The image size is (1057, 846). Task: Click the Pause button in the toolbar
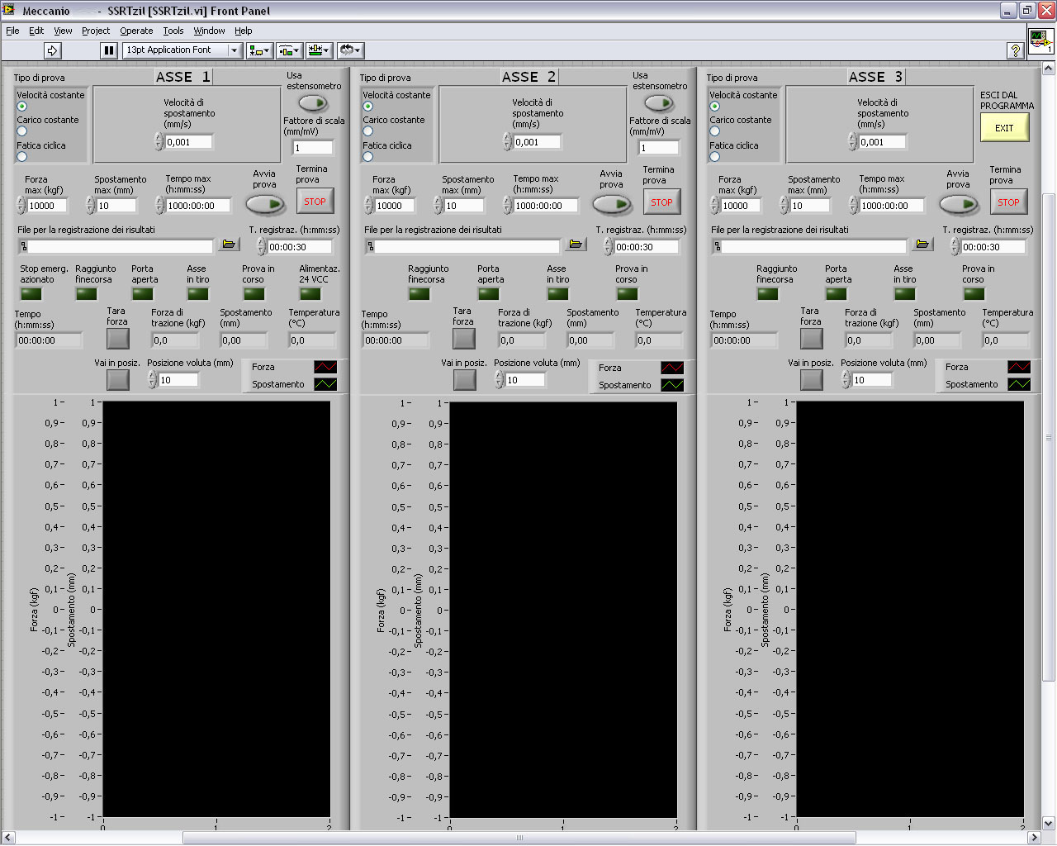(109, 50)
